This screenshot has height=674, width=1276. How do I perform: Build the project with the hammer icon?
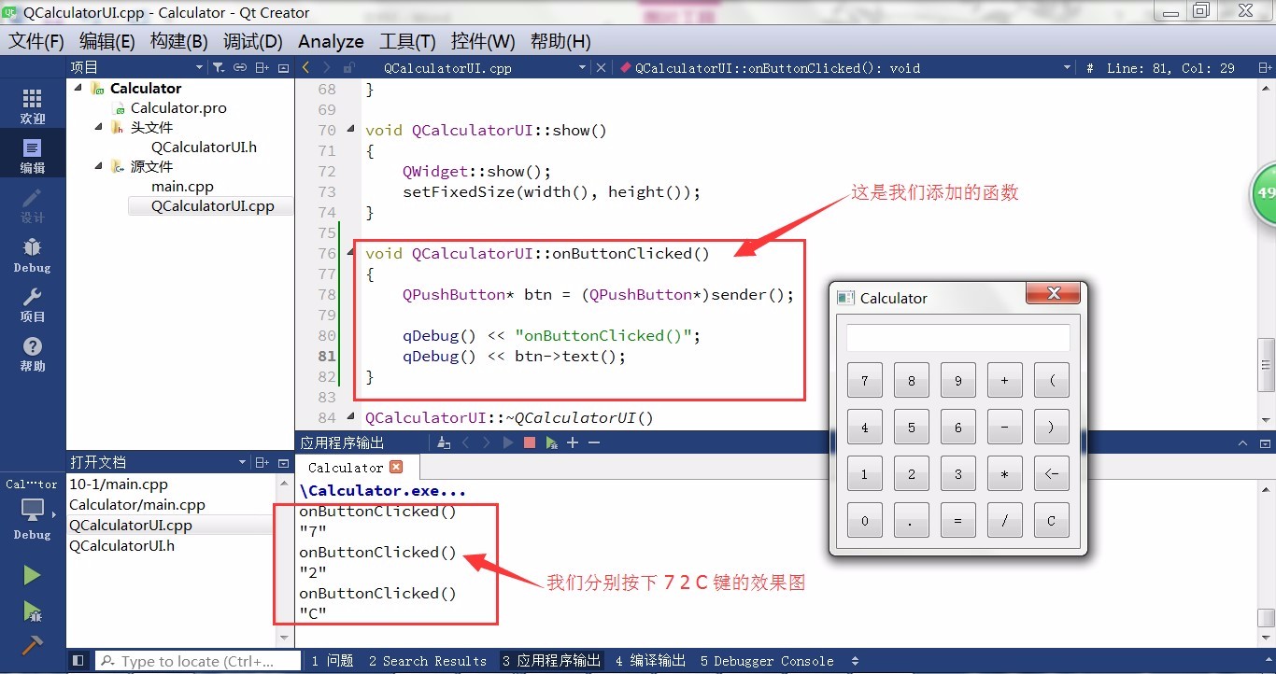[x=33, y=645]
